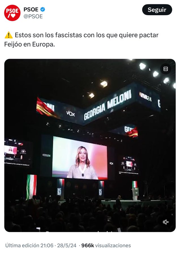Click the 28/5/24 date
Viewport: 180px width, 254px height.
tap(67, 246)
